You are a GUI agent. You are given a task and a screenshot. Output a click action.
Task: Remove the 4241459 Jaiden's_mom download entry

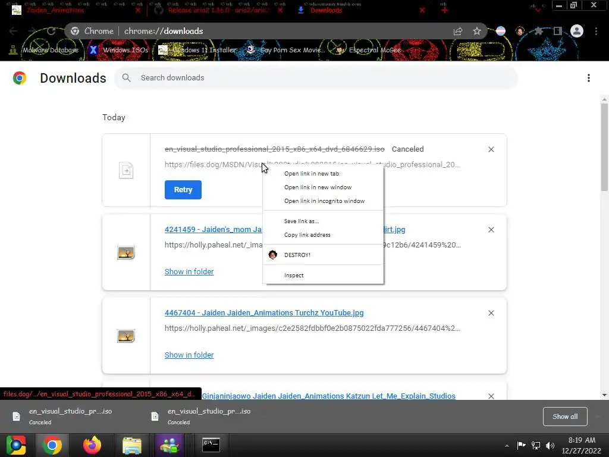[491, 230]
